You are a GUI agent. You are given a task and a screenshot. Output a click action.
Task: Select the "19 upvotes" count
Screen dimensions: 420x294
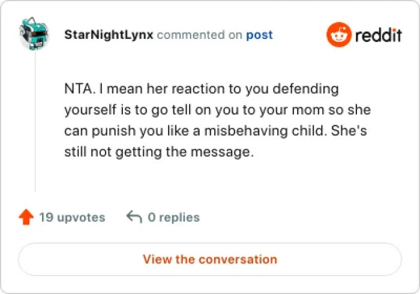[x=72, y=217]
